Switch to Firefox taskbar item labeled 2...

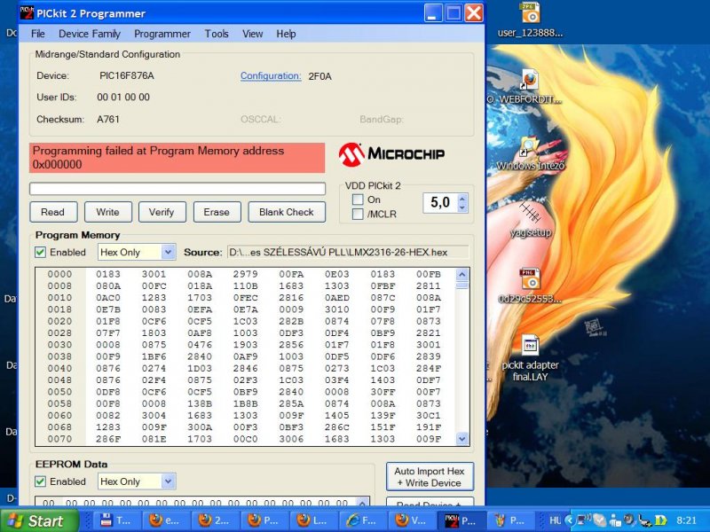pyautogui.click(x=214, y=520)
